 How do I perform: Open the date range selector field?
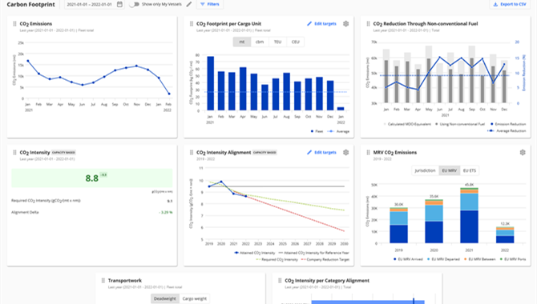[x=94, y=4]
